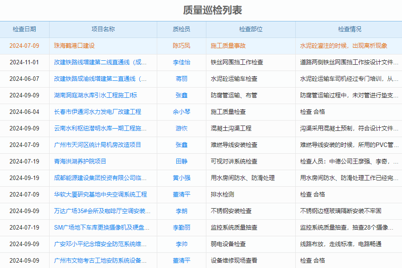Open project link 广州市天河区统计局机房改造项目
This screenshot has width=402, height=268.
[x=97, y=145]
